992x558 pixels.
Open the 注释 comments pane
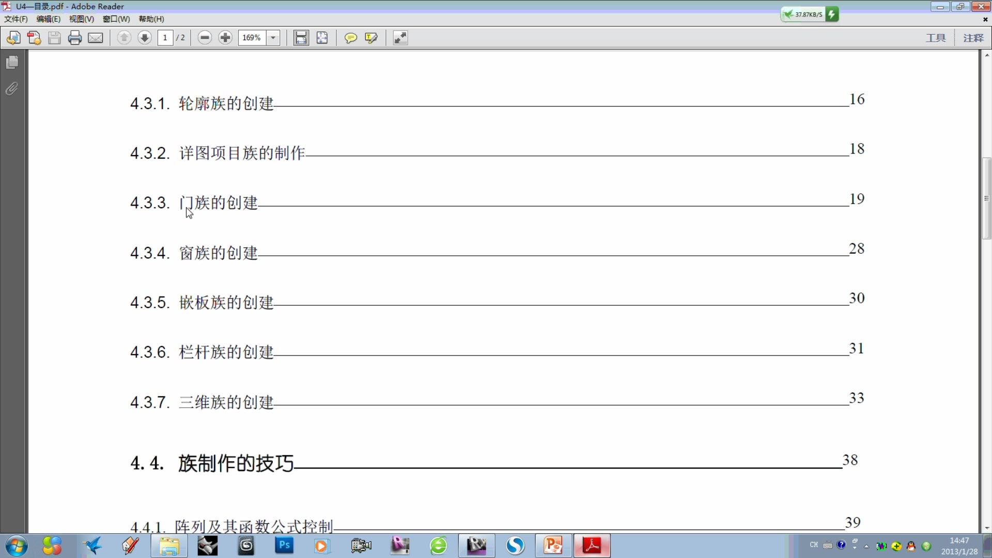point(973,38)
